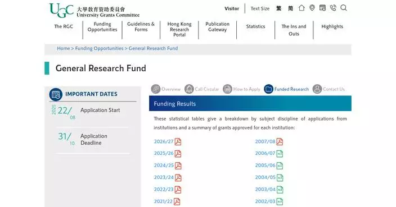Image resolution: width=396 pixels, height=207 pixels.
Task: Open the Funding Opportunities menu
Action: pyautogui.click(x=102, y=27)
